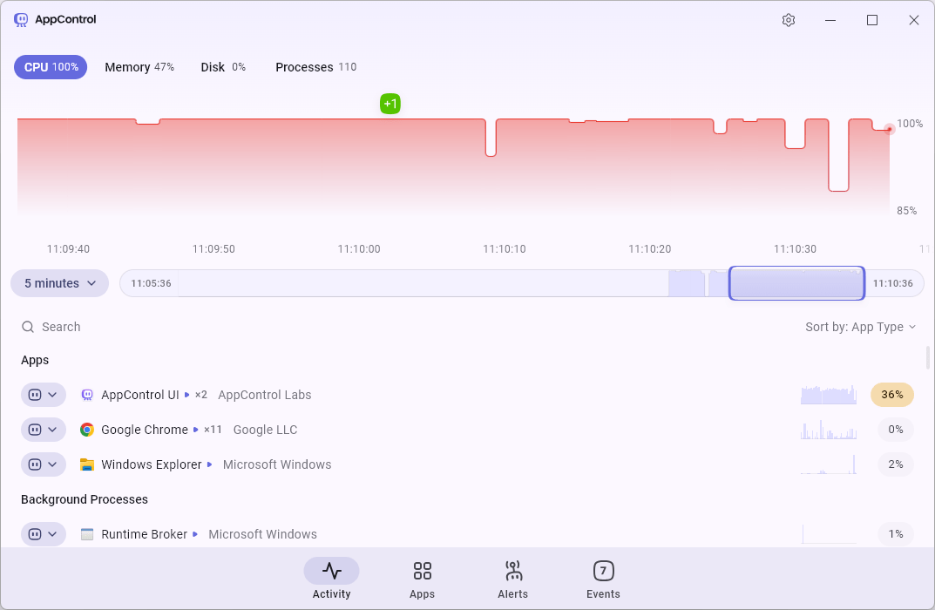Open the Apps view from bottom bar

tap(422, 579)
